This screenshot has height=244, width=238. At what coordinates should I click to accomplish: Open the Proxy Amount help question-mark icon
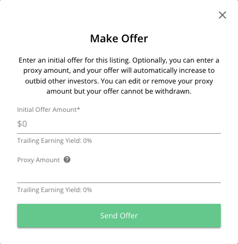pyautogui.click(x=67, y=159)
